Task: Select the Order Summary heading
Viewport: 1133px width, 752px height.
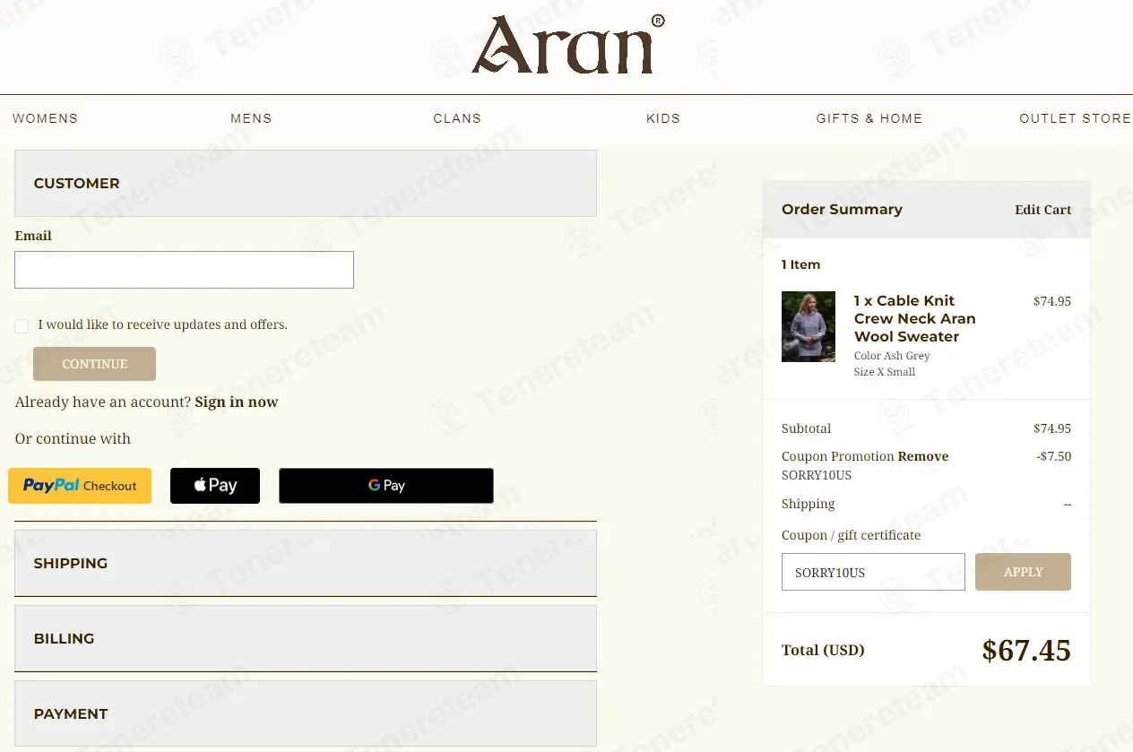Action: (842, 209)
